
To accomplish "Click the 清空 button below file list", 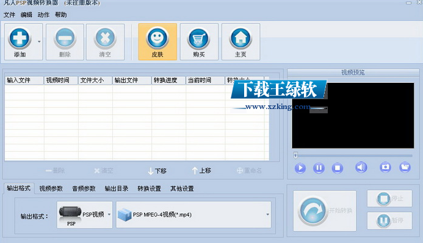I will coord(104,171).
